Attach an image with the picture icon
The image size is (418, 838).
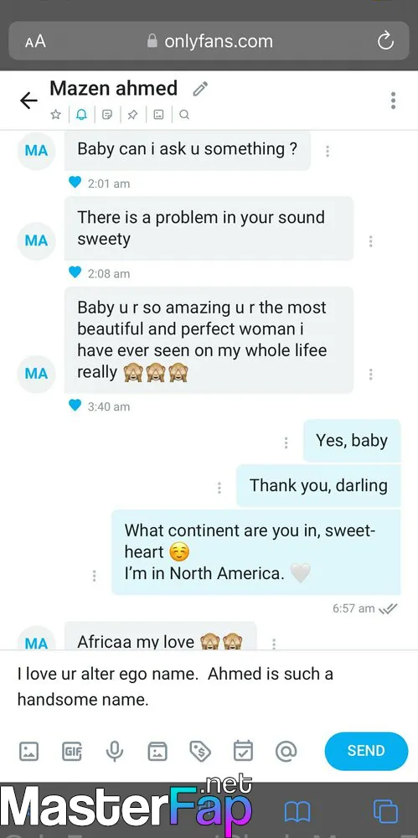tap(28, 751)
